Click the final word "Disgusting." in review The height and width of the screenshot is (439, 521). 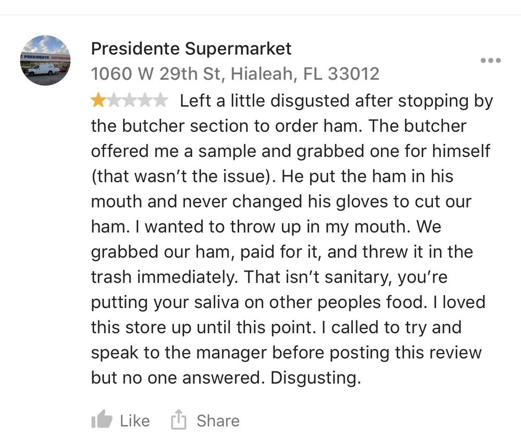coord(315,377)
